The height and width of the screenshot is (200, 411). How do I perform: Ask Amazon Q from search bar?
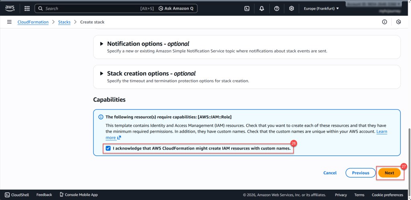pyautogui.click(x=177, y=8)
